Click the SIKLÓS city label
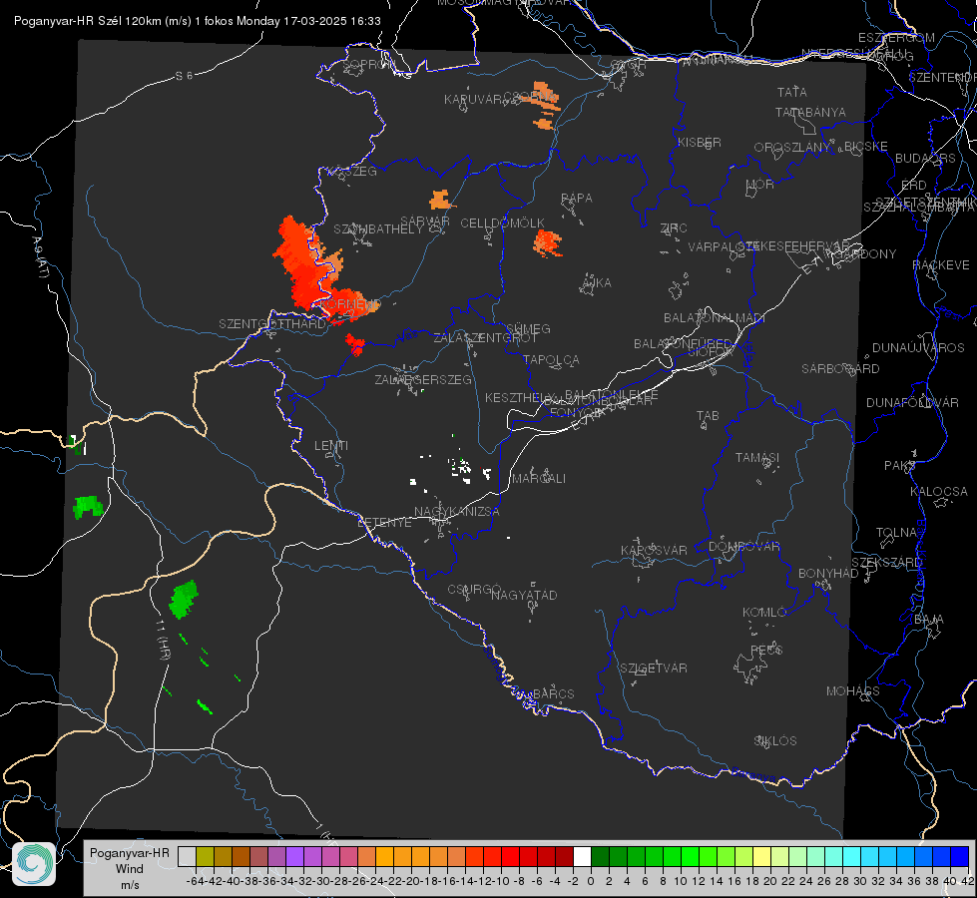Viewport: 977px width, 898px height. (775, 741)
